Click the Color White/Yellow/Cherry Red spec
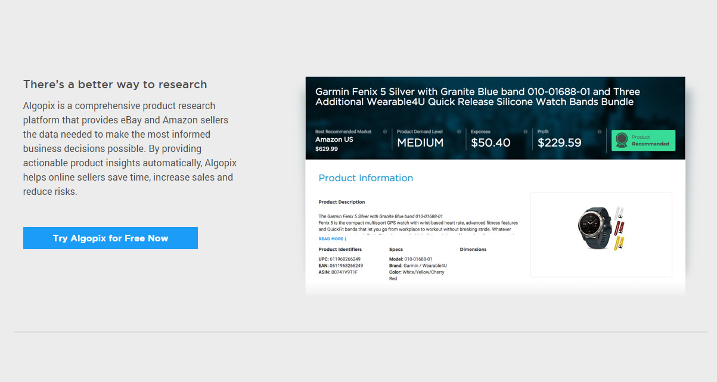The width and height of the screenshot is (717, 382). click(x=417, y=275)
